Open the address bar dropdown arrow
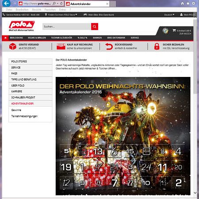The width and height of the screenshot is (199, 199). click(x=57, y=4)
